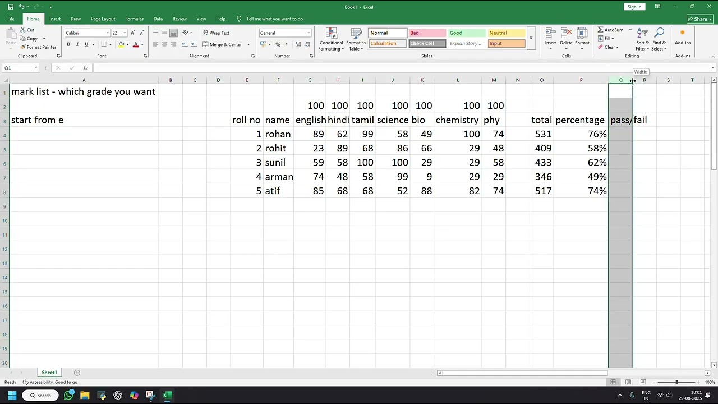The image size is (718, 404).
Task: Switch to the Formulas tab
Action: point(134,19)
